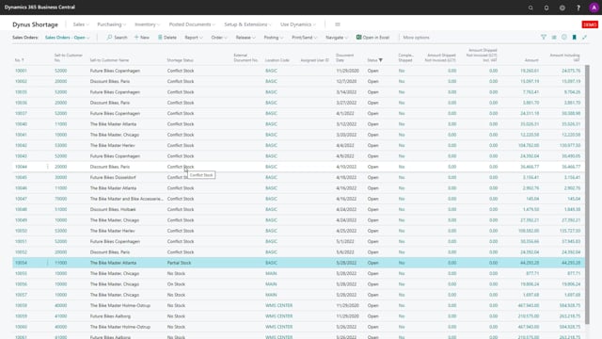Open the notifications bell
Image resolution: width=602 pixels, height=339 pixels.
547,8
